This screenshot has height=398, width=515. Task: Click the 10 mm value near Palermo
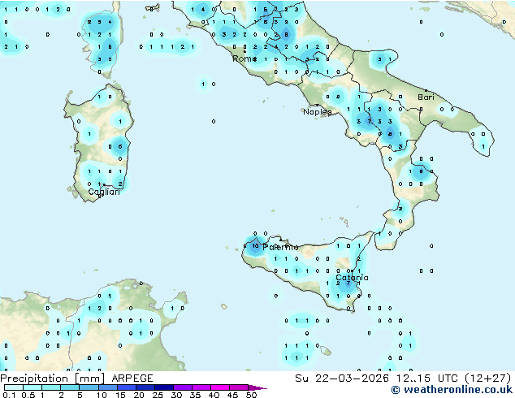pos(255,246)
